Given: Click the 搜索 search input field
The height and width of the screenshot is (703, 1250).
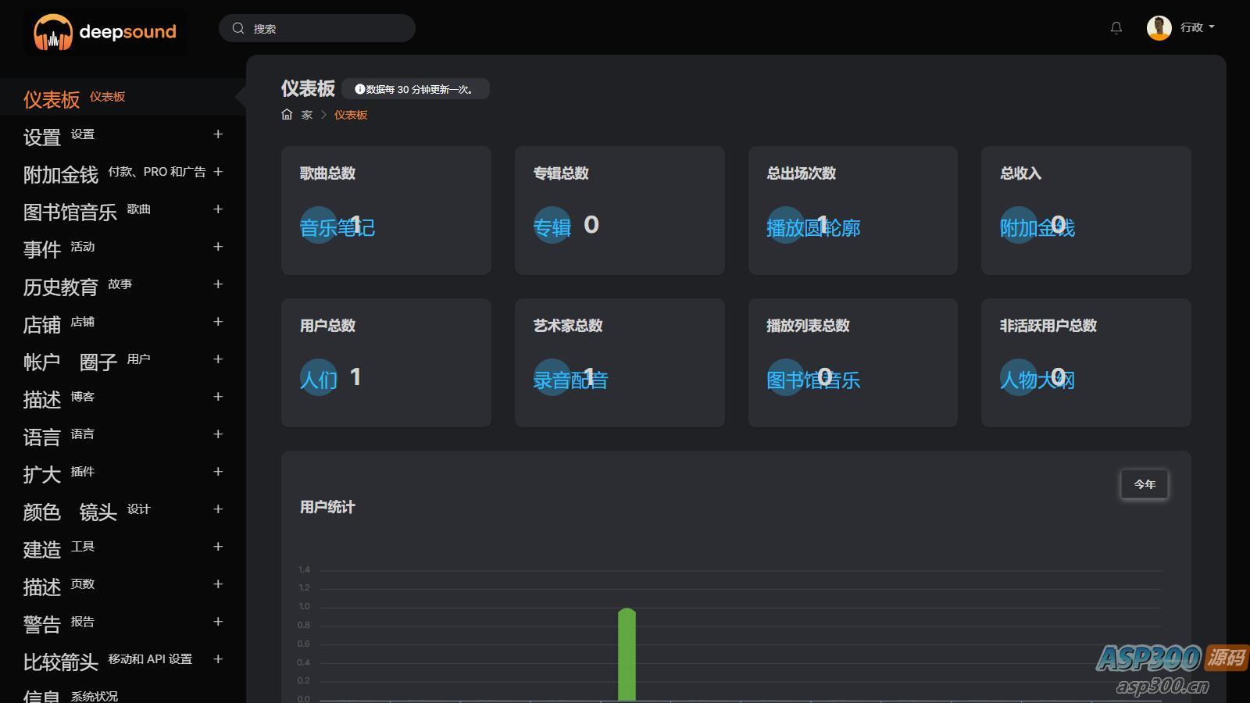Looking at the screenshot, I should click(328, 29).
